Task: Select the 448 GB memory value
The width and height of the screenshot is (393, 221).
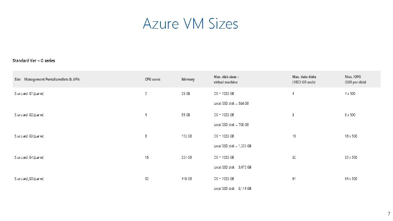Action: pos(187,179)
